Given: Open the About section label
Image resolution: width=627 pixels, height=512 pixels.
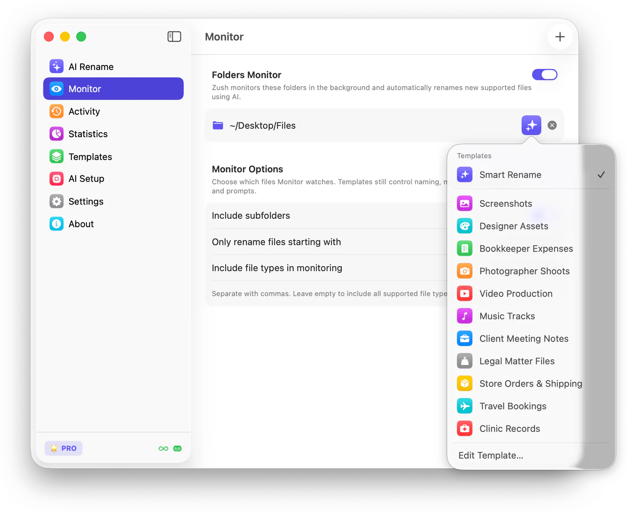Looking at the screenshot, I should coord(81,224).
